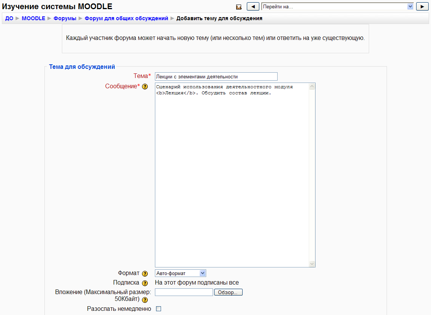Go to next activity with right arrow button
This screenshot has height=315, width=431.
click(x=422, y=6)
